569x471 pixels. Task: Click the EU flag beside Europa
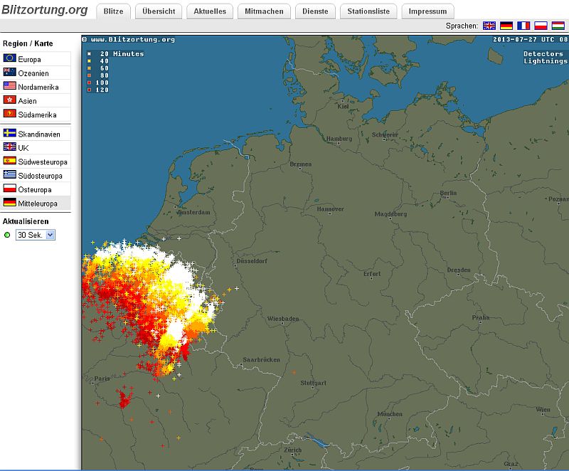10,59
